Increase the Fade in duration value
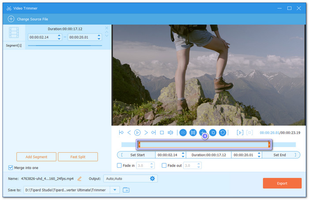This screenshot has width=309, height=200. click(x=151, y=164)
